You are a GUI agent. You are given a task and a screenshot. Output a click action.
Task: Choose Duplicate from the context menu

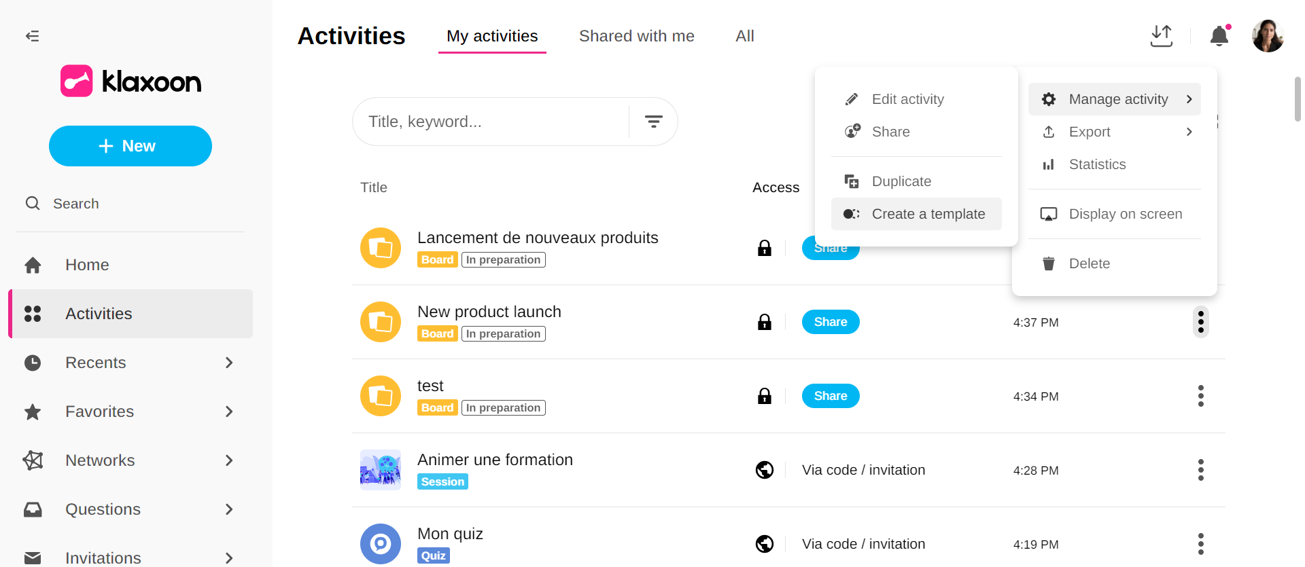(901, 181)
